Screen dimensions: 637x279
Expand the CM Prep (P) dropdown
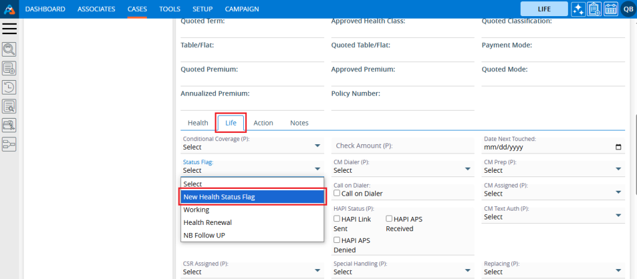point(552,170)
